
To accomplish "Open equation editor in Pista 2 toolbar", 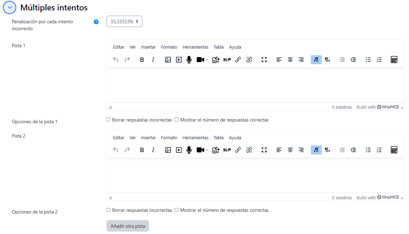I will (x=394, y=150).
